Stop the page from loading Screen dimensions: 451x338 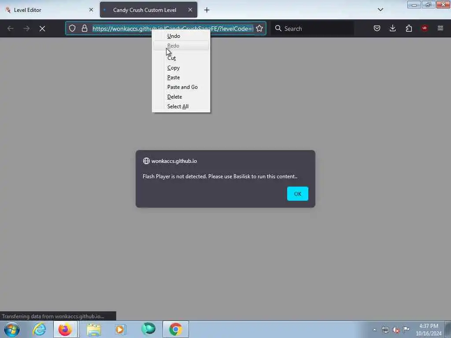click(42, 29)
